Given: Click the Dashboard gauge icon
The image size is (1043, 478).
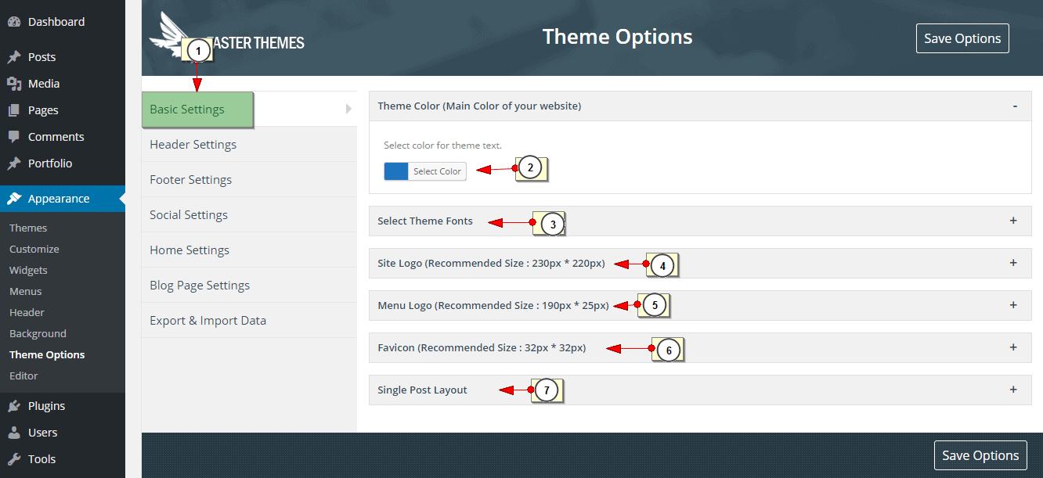Looking at the screenshot, I should [14, 22].
